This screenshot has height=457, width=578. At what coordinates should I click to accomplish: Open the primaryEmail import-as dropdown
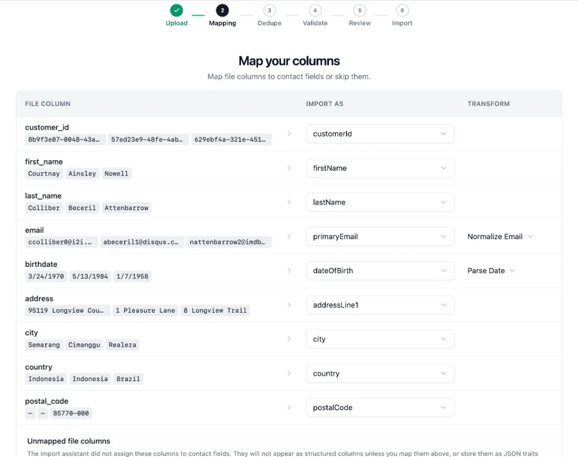click(x=380, y=236)
